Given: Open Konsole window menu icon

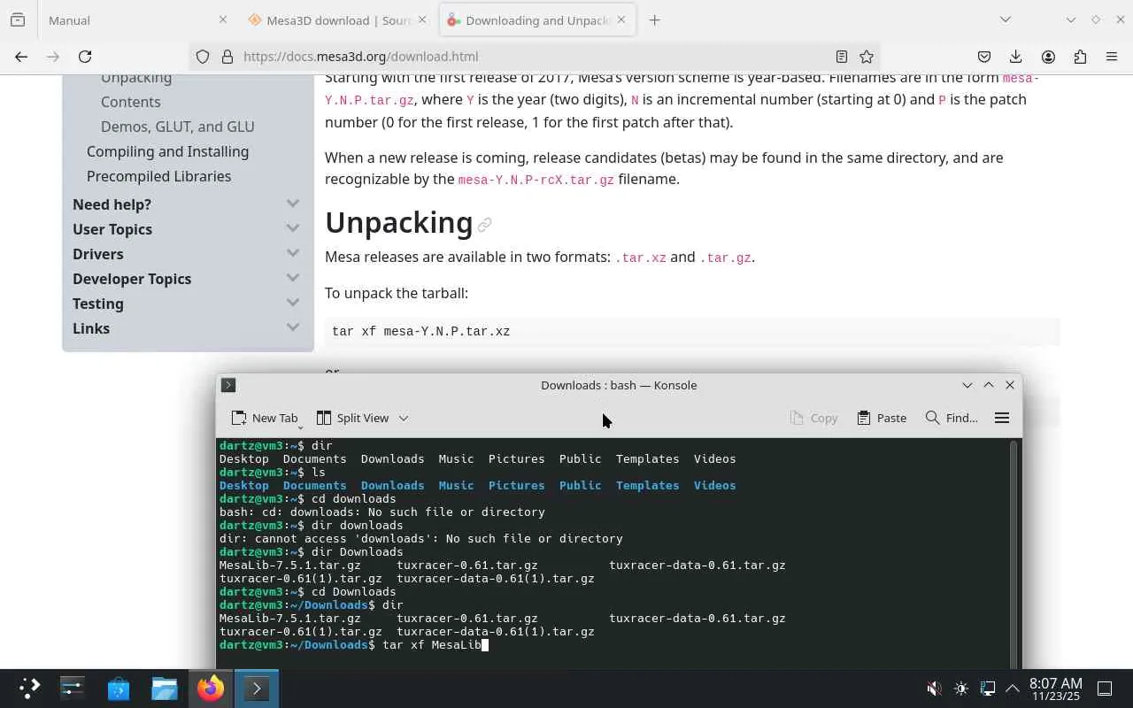Looking at the screenshot, I should coord(228,385).
